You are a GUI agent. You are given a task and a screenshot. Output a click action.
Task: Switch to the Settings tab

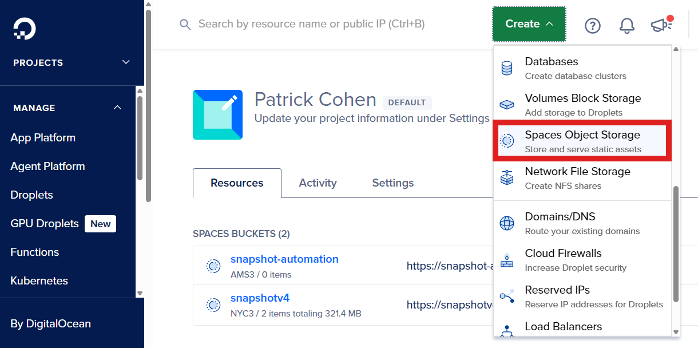tap(392, 183)
